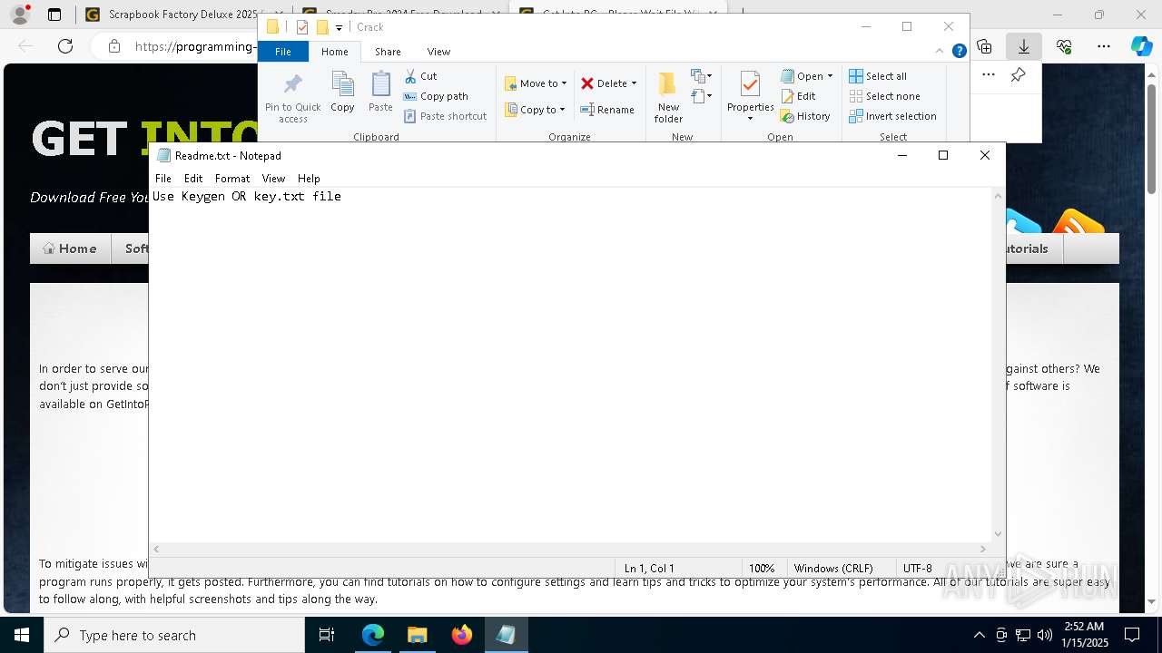Open Edge Settings and more menu
The width and height of the screenshot is (1162, 653).
(x=1103, y=46)
